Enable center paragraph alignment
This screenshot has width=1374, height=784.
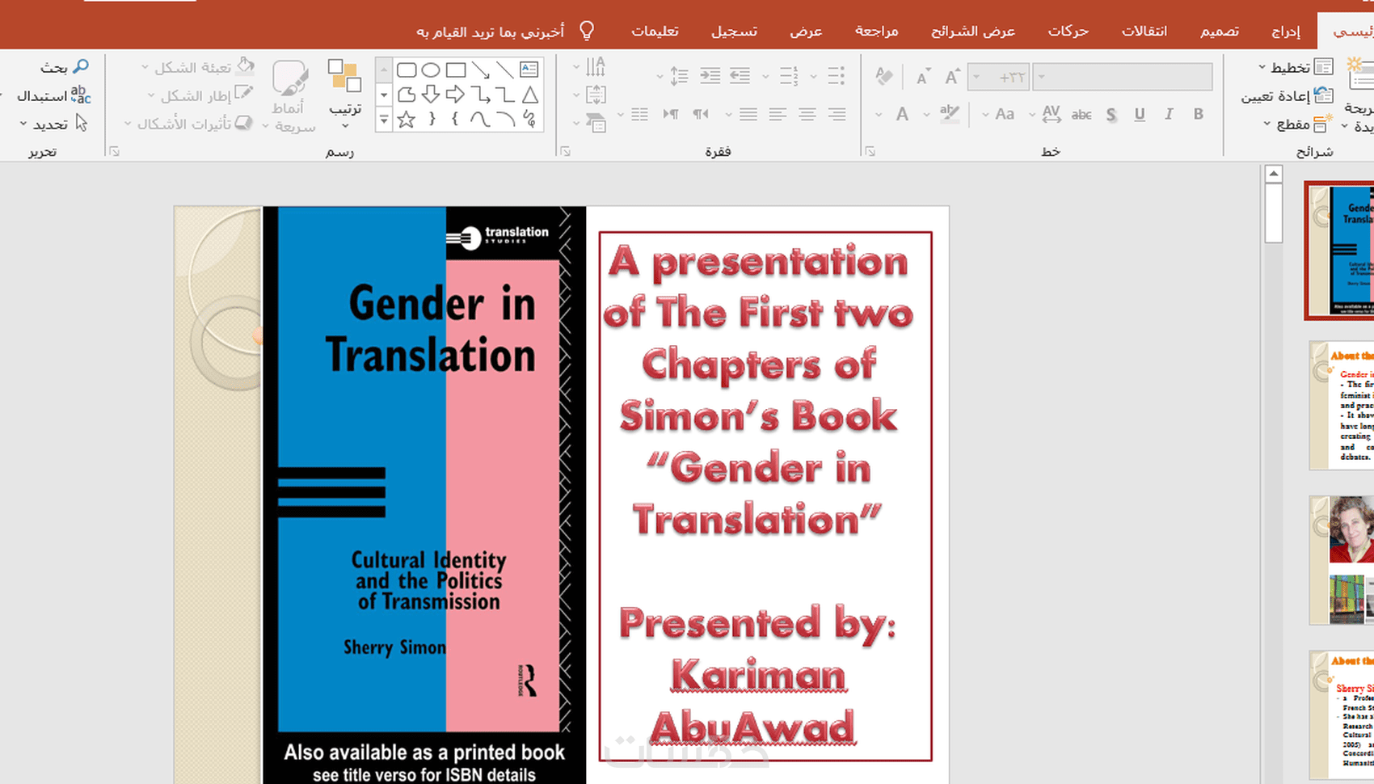point(807,114)
